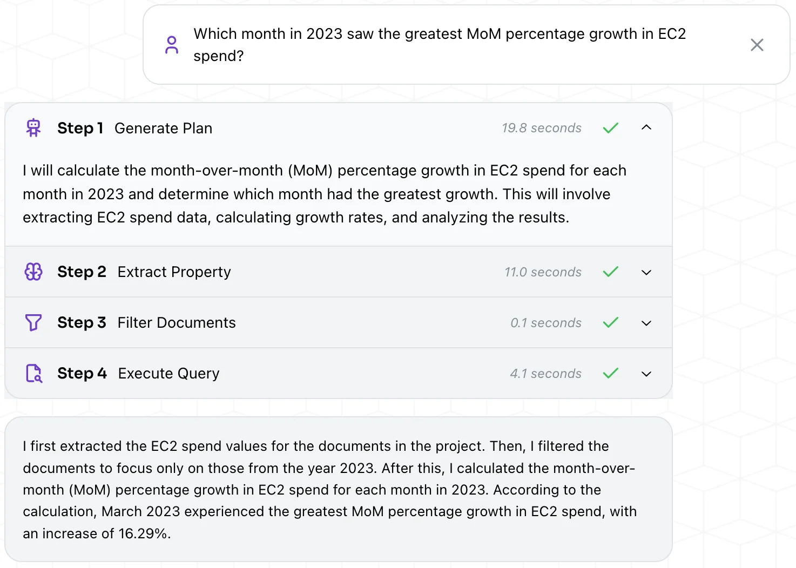Expand Step 3 Filter Documents chevron
This screenshot has width=796, height=568.
(646, 323)
